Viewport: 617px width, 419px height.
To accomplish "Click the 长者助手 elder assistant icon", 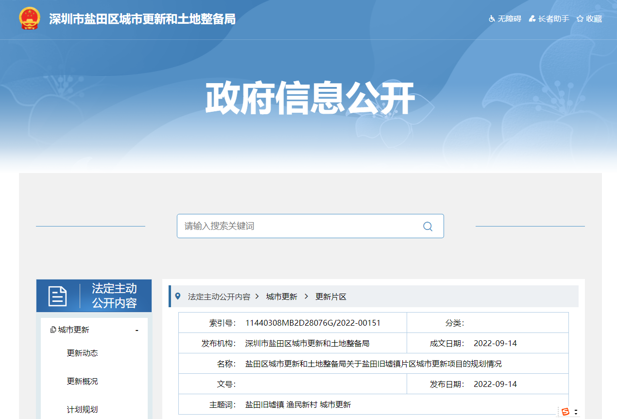I will click(532, 19).
